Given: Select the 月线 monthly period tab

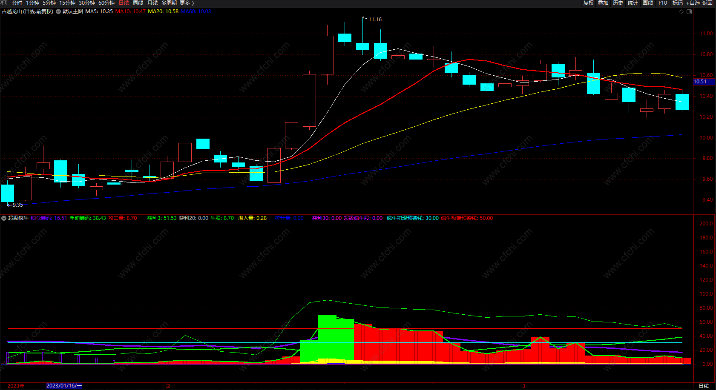Looking at the screenshot, I should click(152, 3).
